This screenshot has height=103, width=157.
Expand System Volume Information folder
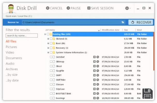(48, 52)
